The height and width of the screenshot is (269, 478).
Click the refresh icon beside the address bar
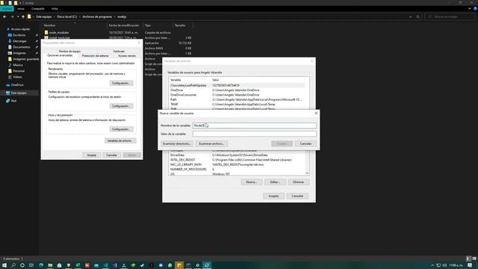tap(418, 16)
